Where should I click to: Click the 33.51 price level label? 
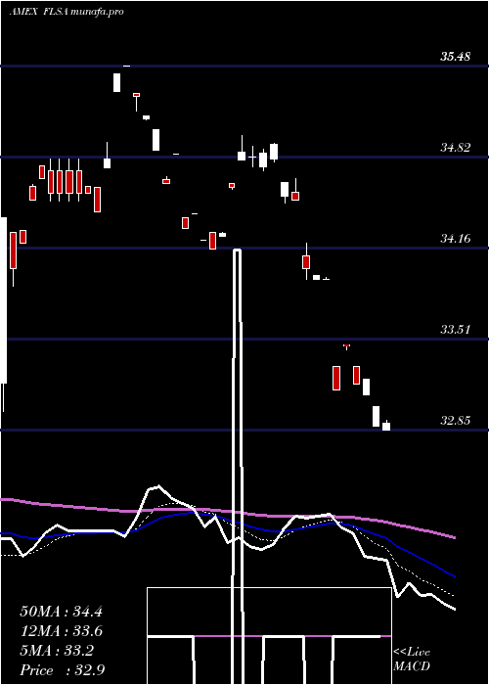tap(455, 330)
